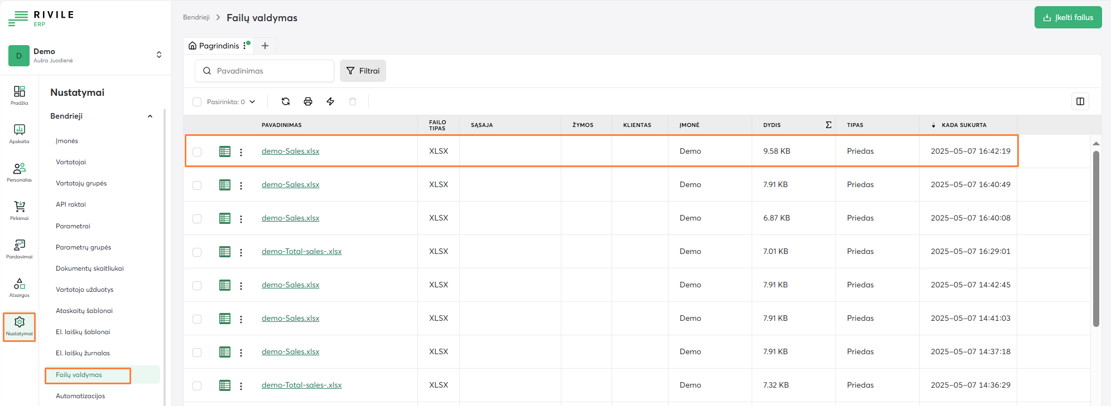Add a new tab with the plus icon

(x=265, y=46)
